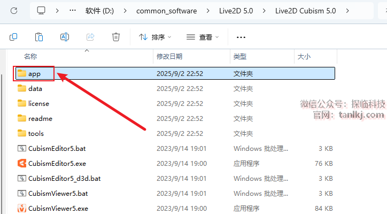Click 应用程序 type of CubismEditor5.exe
Screen dimensions: 387x214
click(x=246, y=164)
